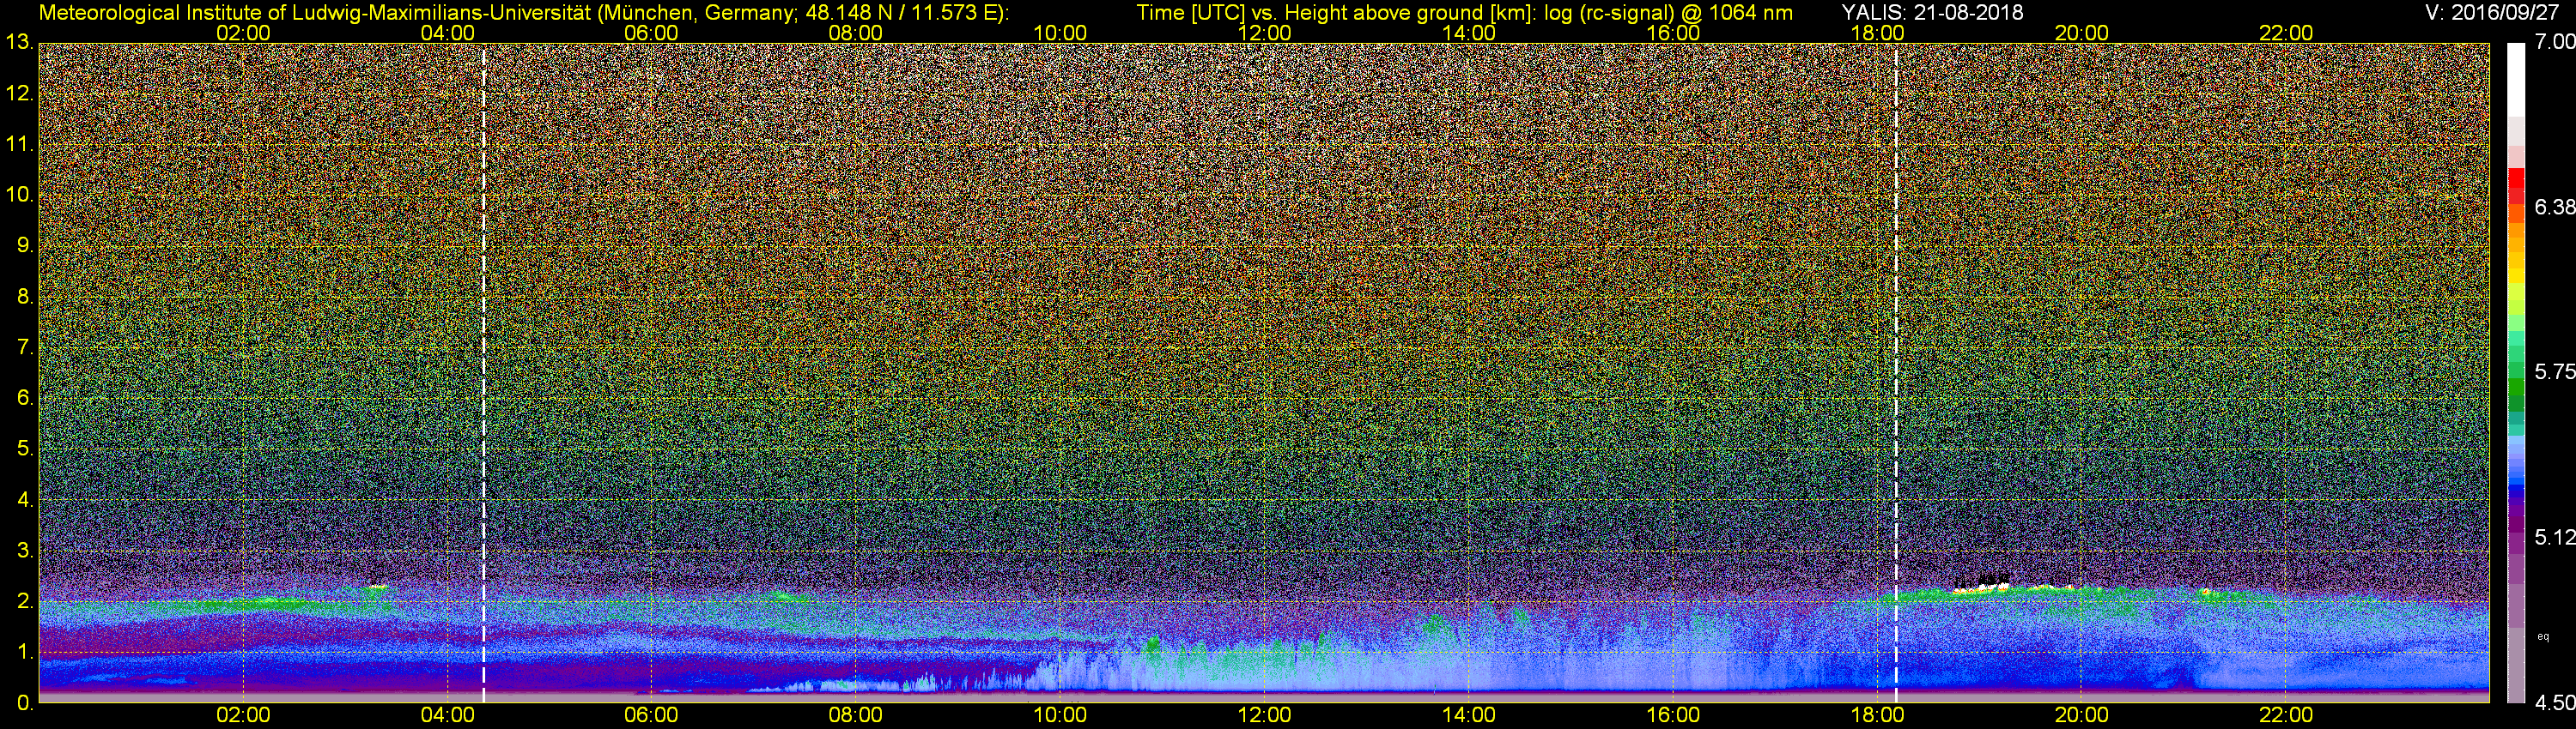Click the 1 km height axis label

[x=25, y=652]
